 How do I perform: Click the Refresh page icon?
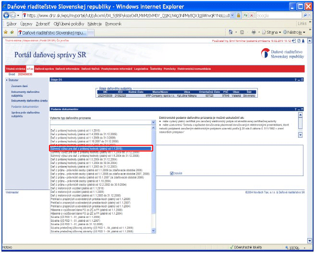click(x=245, y=15)
